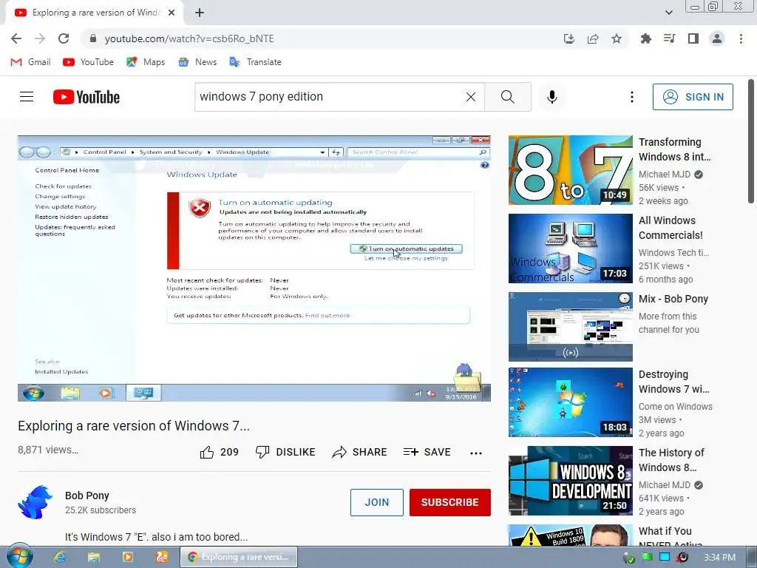The image size is (757, 568).
Task: Open History of Windows 8 thumbnail
Action: click(570, 481)
